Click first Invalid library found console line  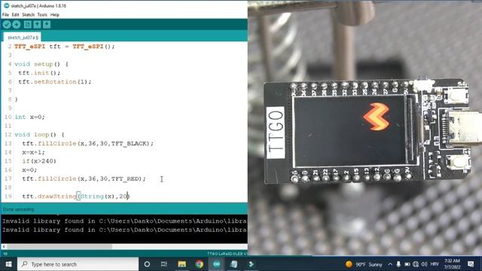pyautogui.click(x=124, y=221)
